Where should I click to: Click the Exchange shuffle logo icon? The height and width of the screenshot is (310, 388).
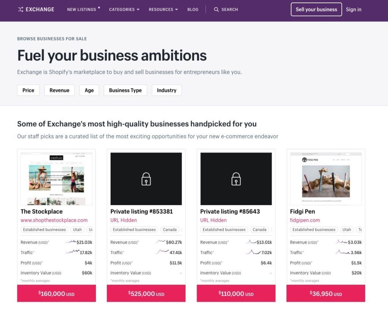coord(20,9)
